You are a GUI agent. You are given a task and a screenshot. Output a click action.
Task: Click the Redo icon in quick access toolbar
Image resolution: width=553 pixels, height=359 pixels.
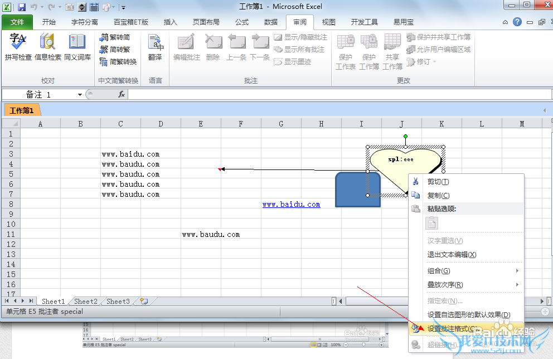coord(51,7)
